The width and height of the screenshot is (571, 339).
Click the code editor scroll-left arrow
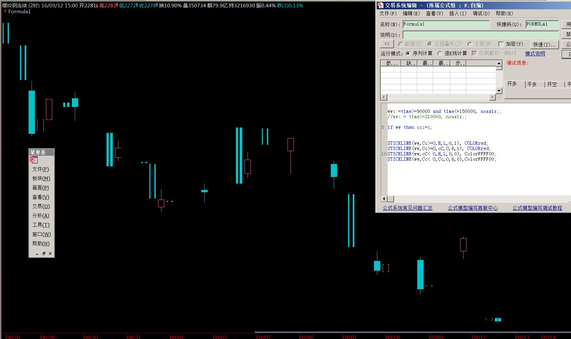tap(384, 199)
